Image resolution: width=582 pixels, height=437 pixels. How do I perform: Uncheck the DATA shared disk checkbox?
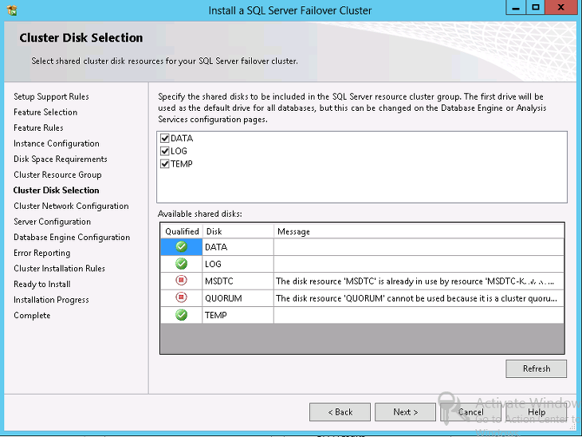point(165,138)
